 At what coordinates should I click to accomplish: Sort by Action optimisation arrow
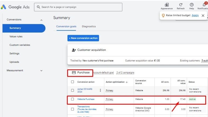click(x=127, y=82)
